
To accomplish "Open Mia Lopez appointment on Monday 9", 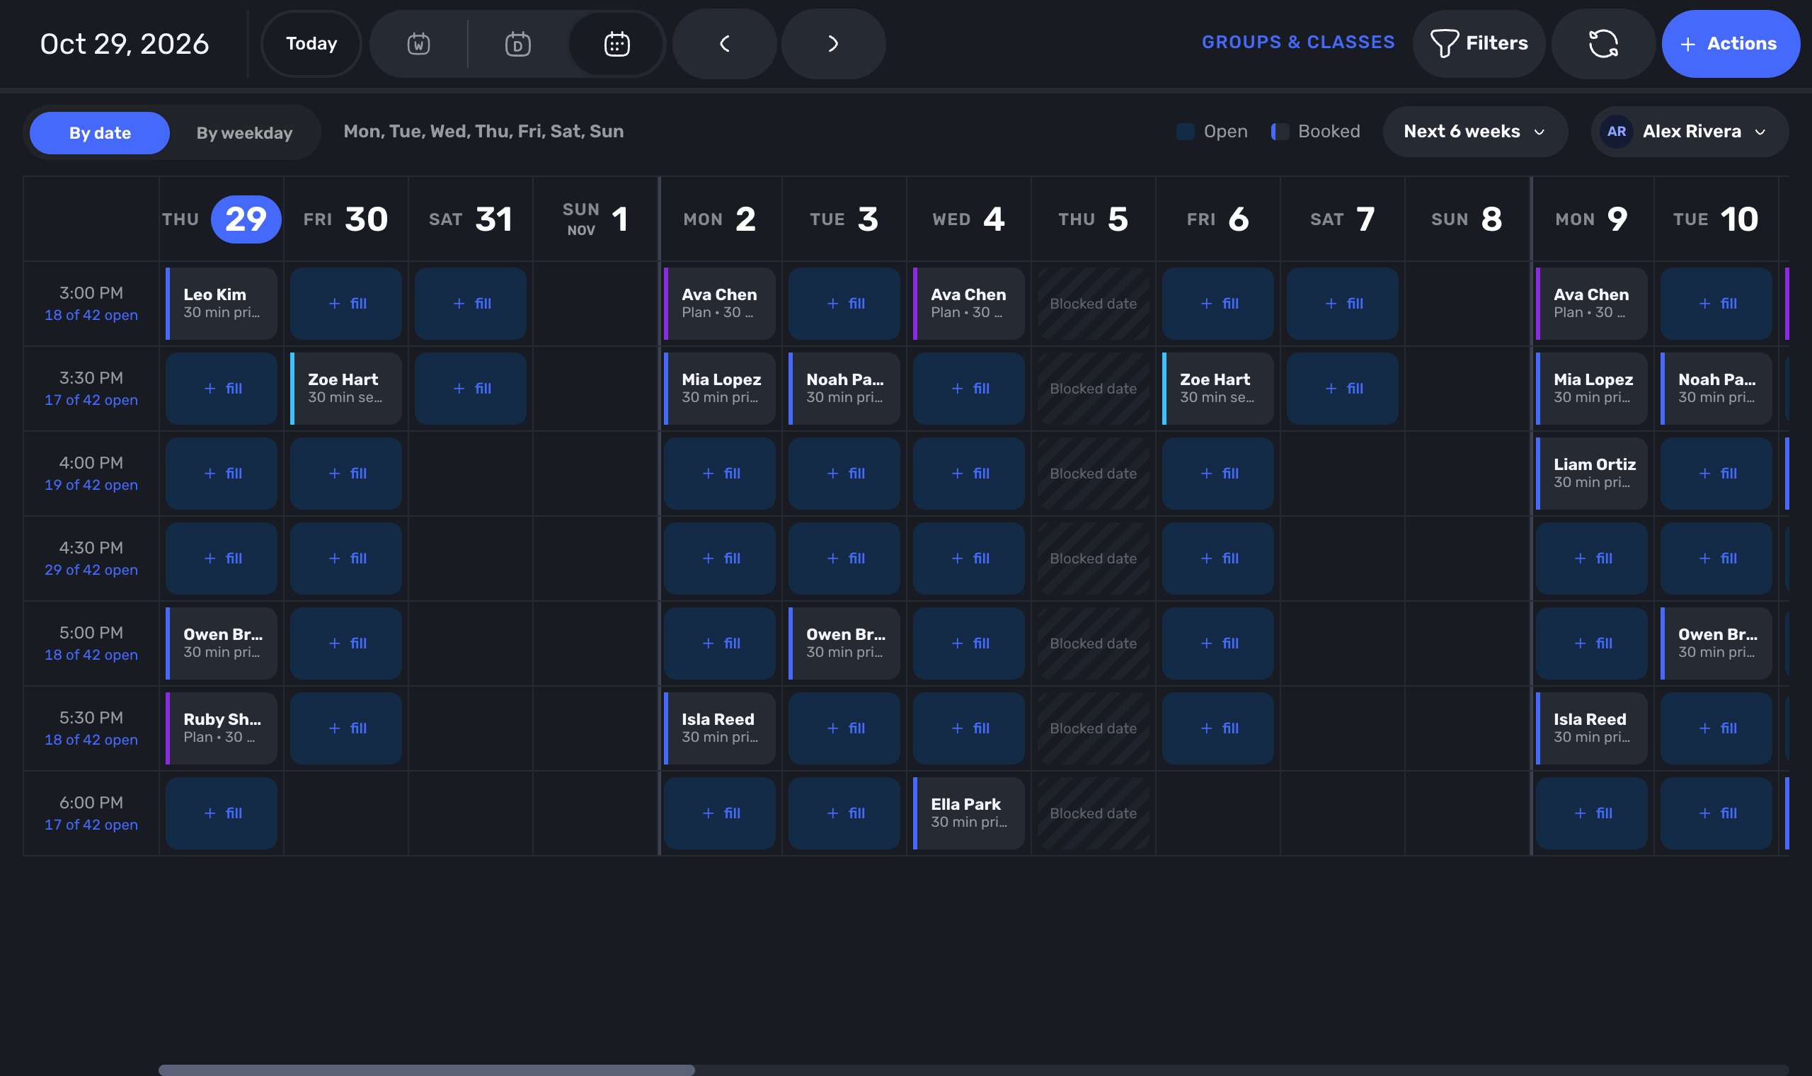I will coord(1591,388).
